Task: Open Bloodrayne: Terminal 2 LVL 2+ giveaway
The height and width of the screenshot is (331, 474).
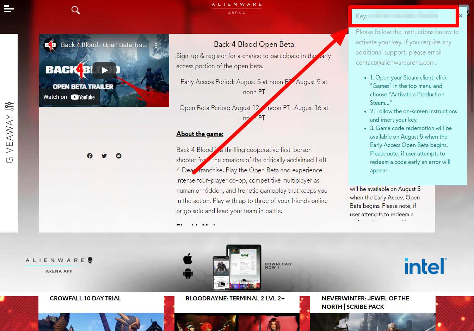Action: point(235,298)
